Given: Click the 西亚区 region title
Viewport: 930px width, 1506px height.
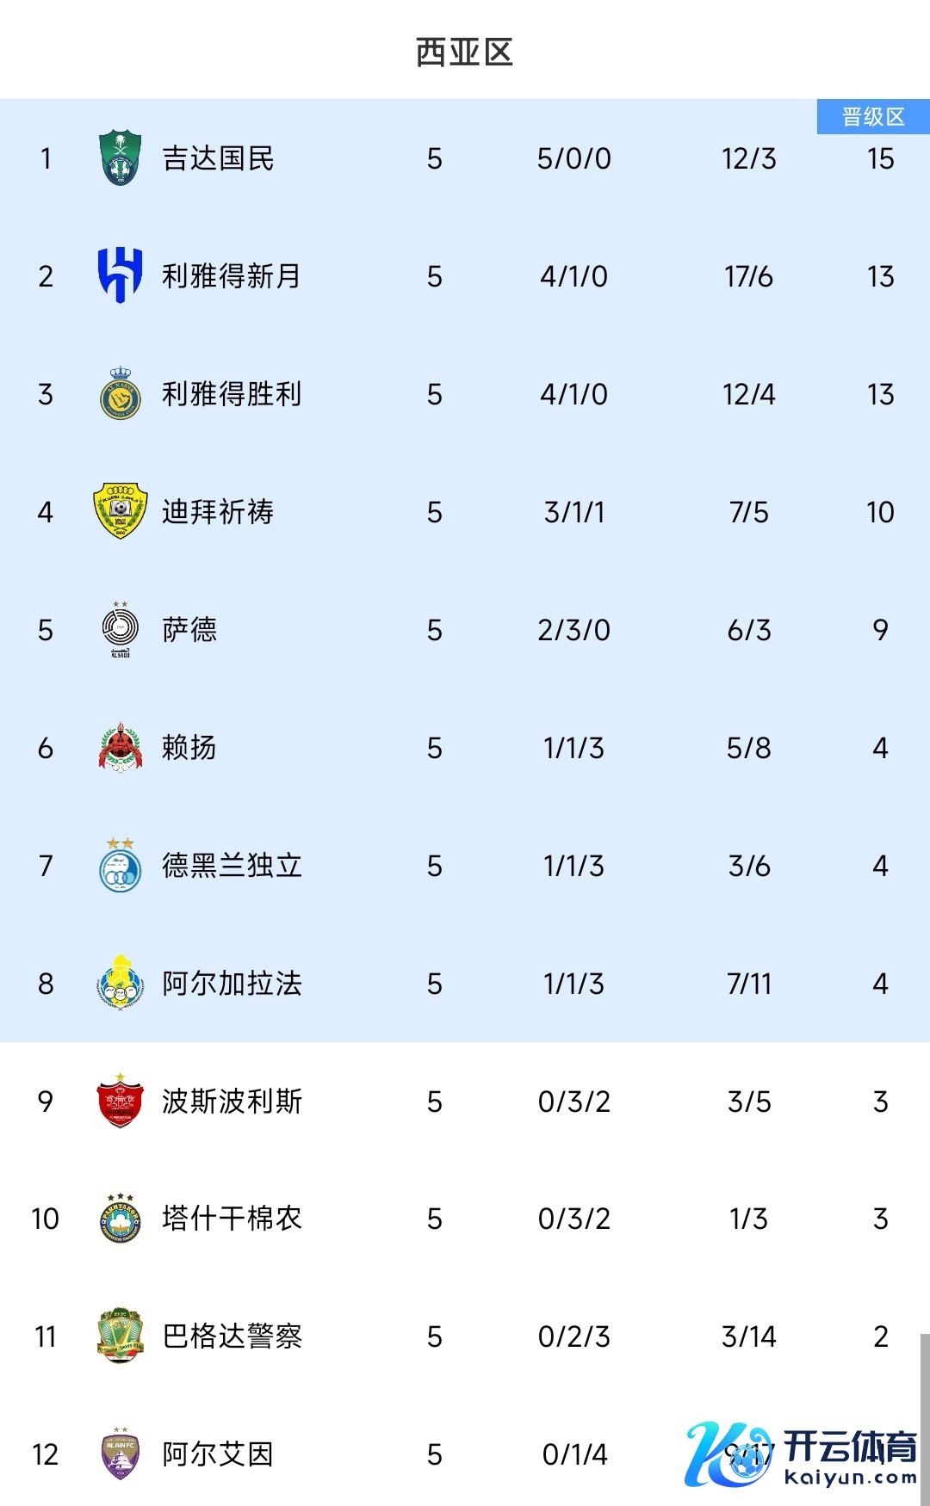Looking at the screenshot, I should [464, 52].
